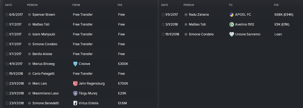
Task: Sort incoming transfers by From column
Action: click(76, 5)
